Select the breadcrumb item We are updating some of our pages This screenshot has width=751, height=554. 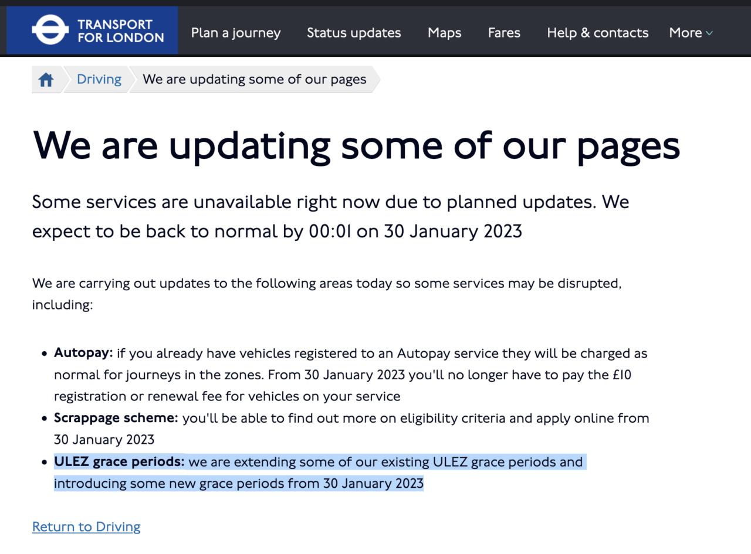(x=253, y=79)
